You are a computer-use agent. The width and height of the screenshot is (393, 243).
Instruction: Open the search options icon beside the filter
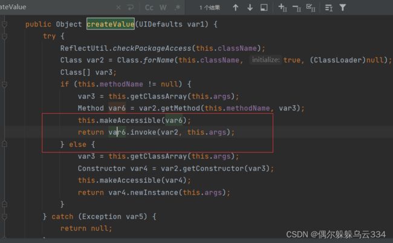click(329, 8)
